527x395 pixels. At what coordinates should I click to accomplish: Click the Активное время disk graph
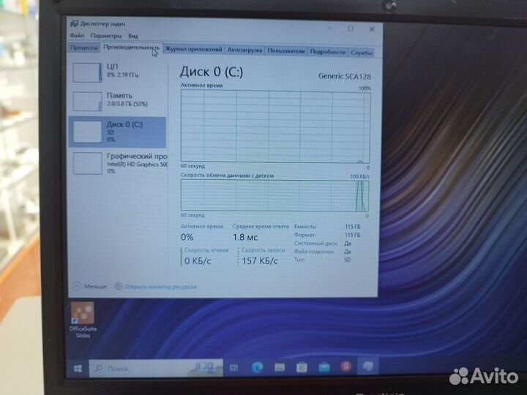[x=275, y=127]
